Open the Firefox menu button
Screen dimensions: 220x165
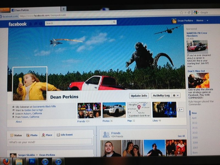tap(5, 10)
